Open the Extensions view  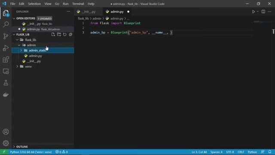coord(6,59)
